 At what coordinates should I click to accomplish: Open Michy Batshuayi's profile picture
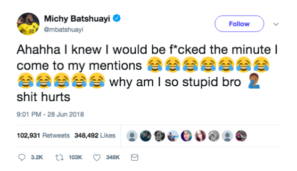pos(28,24)
